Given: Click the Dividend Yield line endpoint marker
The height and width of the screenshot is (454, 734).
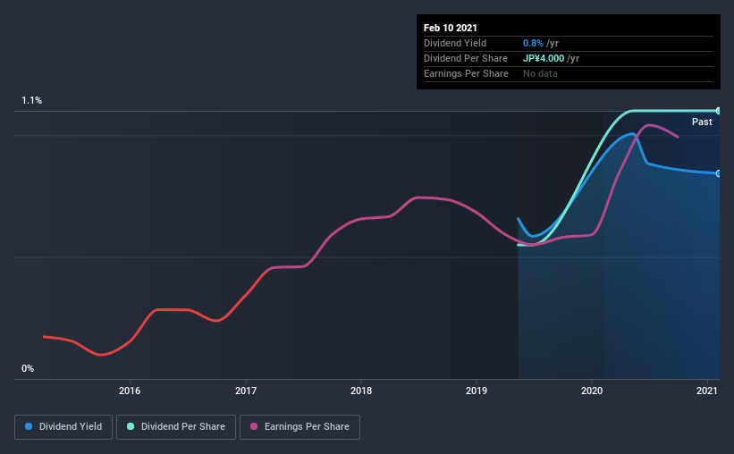Looking at the screenshot, I should (x=718, y=173).
